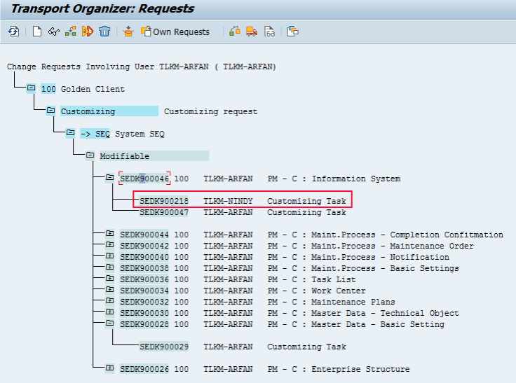Click the Refresh icon in toolbar

point(13,32)
